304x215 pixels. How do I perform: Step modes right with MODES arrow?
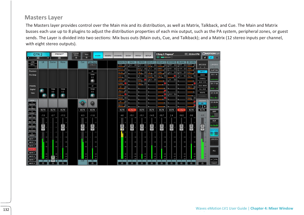(205, 67)
